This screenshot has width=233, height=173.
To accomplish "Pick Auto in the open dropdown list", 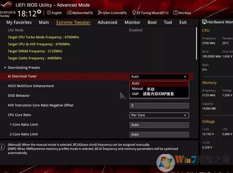I will 135,83.
